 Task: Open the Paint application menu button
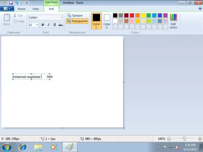pos(7,9)
